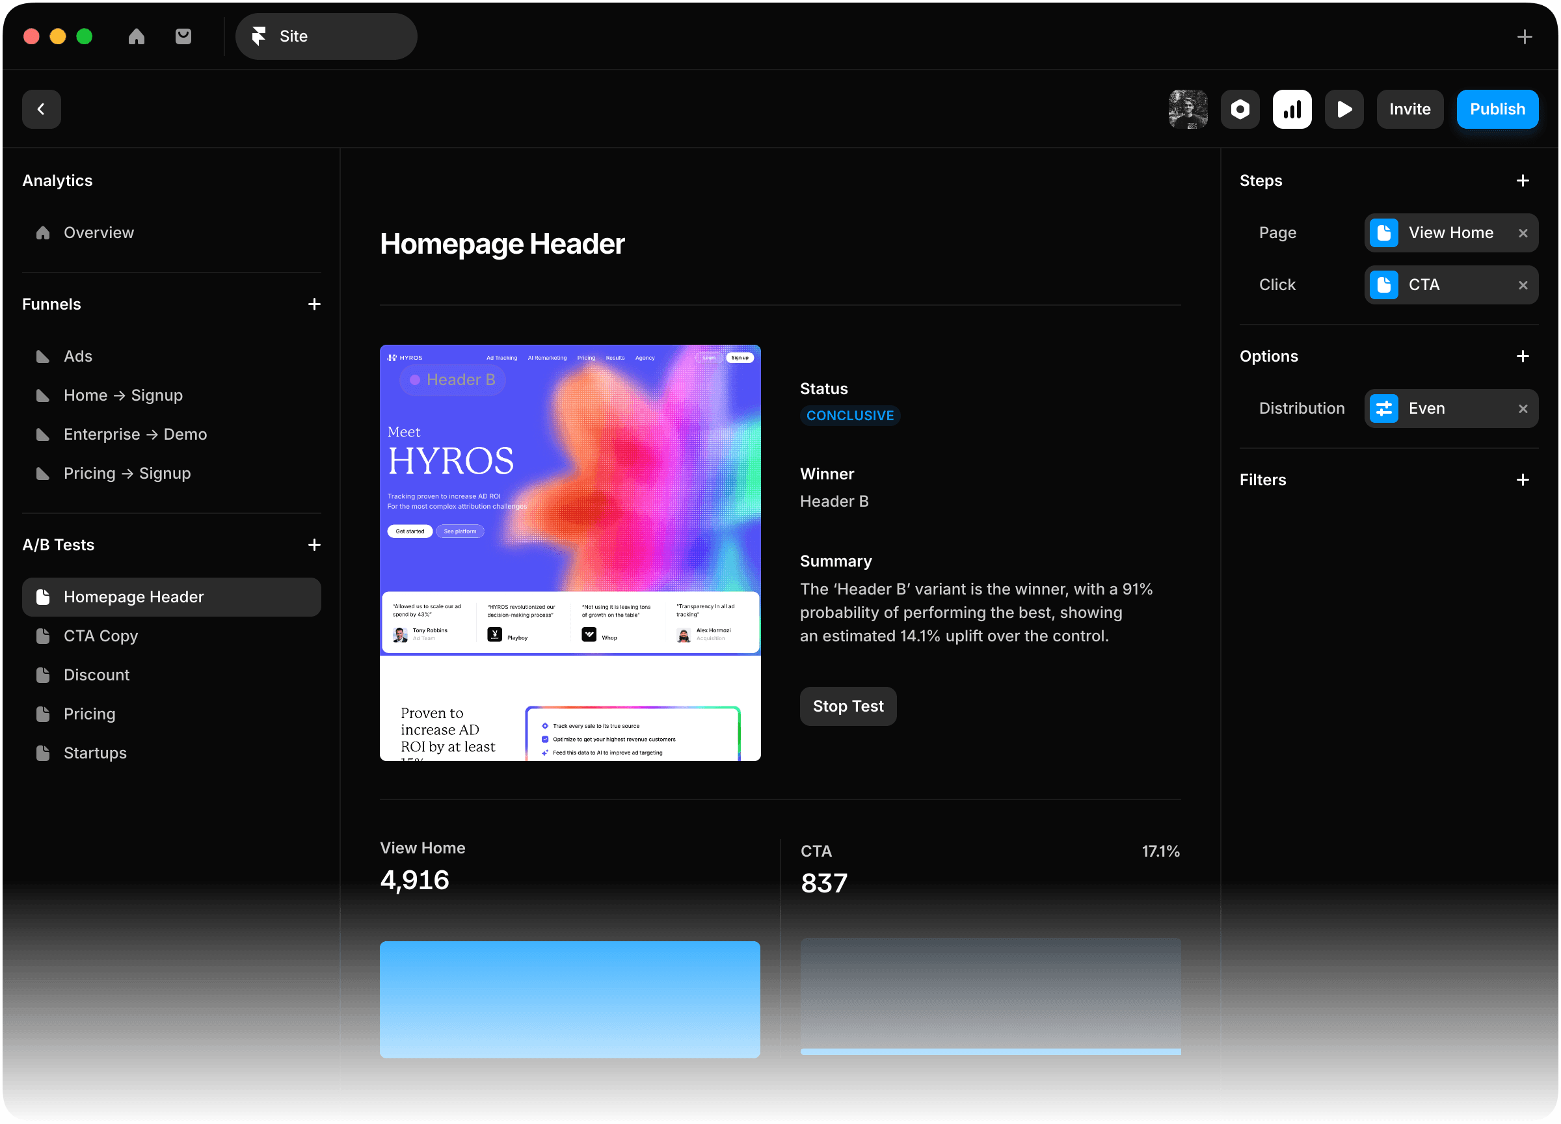
Task: Open the CMS panel via the hexagon icon
Action: (x=1240, y=109)
